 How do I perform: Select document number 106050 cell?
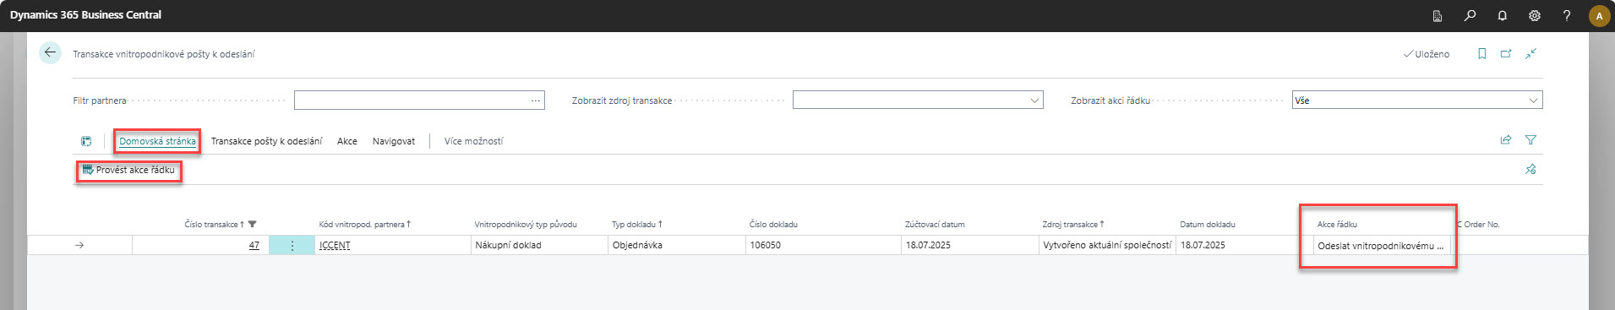point(823,245)
